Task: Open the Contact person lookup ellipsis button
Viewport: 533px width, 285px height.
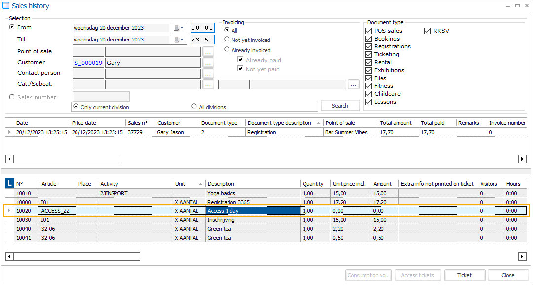Action: tap(208, 74)
